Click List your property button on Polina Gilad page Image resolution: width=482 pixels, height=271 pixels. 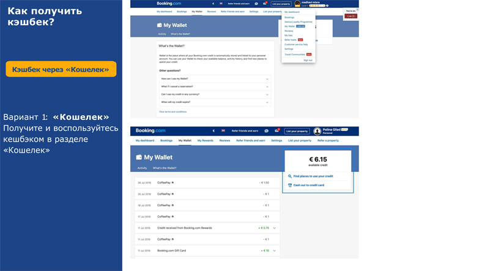297,131
